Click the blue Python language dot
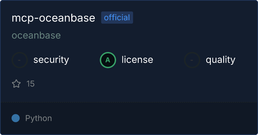 (x=16, y=118)
